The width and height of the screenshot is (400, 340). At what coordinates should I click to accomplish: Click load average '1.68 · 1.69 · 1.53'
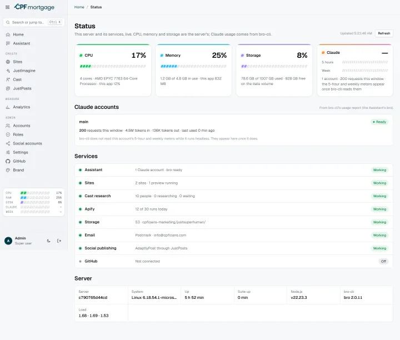tap(93, 316)
